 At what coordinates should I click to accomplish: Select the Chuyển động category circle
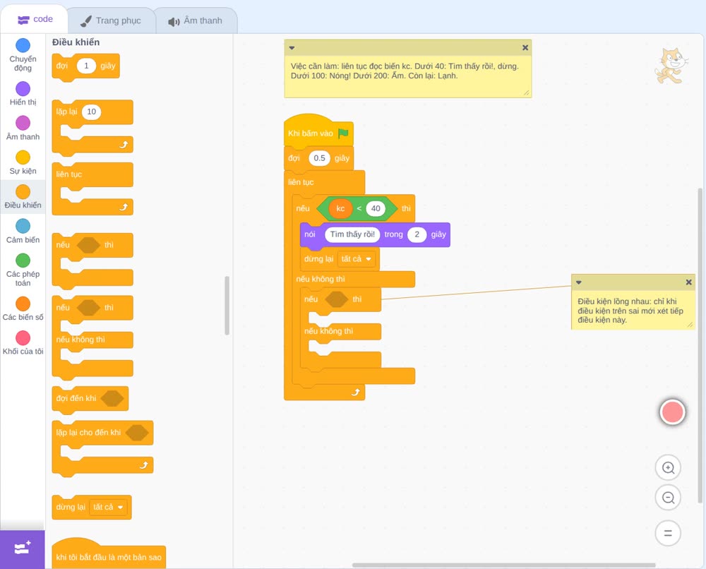click(x=23, y=45)
